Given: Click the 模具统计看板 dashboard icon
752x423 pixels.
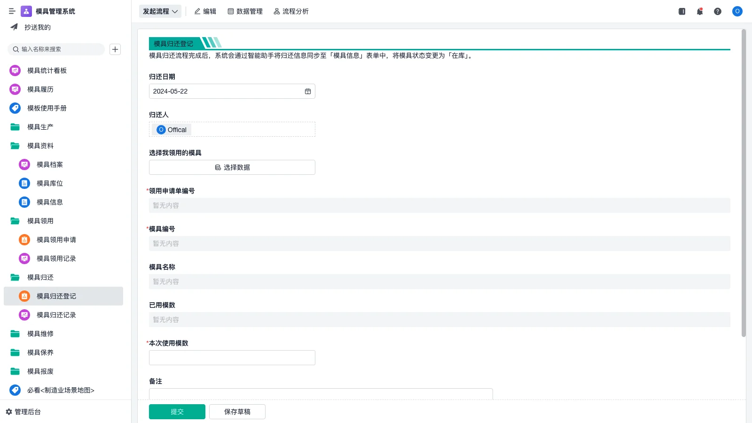Looking at the screenshot, I should click(x=15, y=70).
